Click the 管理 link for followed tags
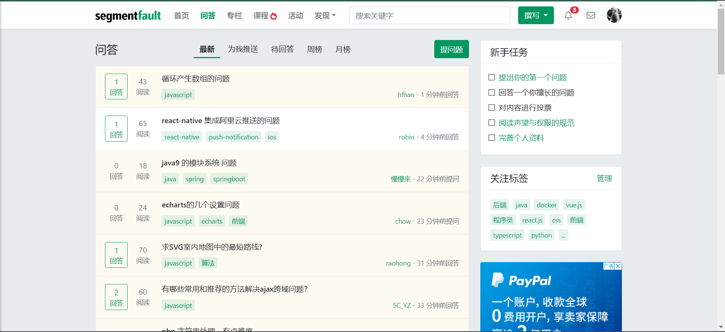725x332 pixels. (604, 178)
